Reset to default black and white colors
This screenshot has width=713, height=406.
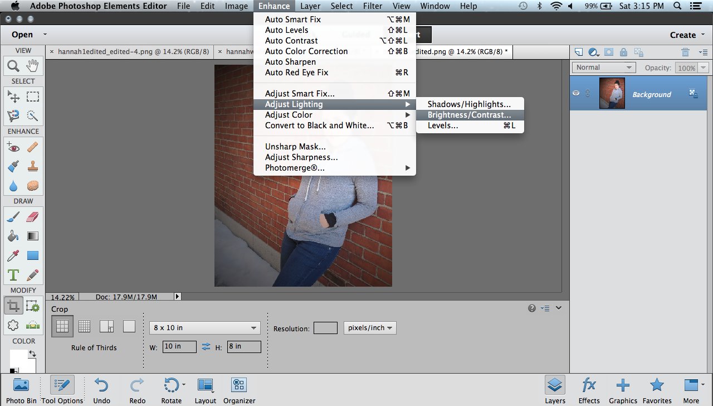tap(13, 370)
